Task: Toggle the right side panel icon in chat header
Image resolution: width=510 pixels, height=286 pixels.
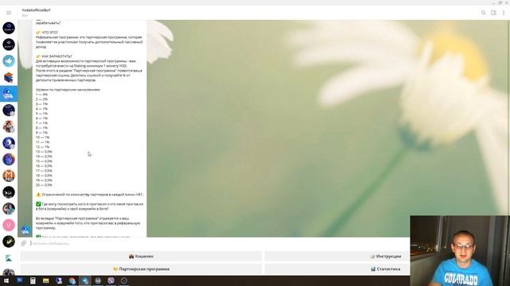Action: [x=493, y=13]
